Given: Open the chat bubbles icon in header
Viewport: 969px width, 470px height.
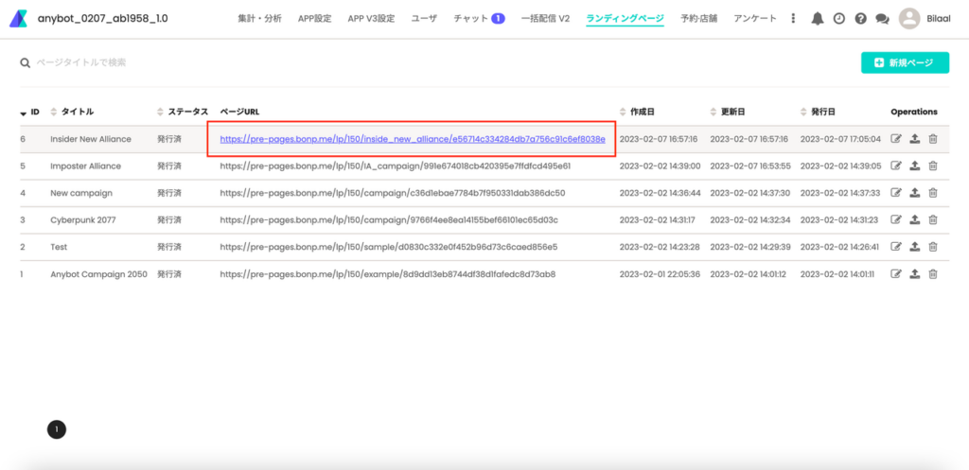Looking at the screenshot, I should point(882,18).
